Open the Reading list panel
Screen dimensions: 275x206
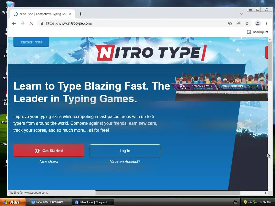coord(258,32)
